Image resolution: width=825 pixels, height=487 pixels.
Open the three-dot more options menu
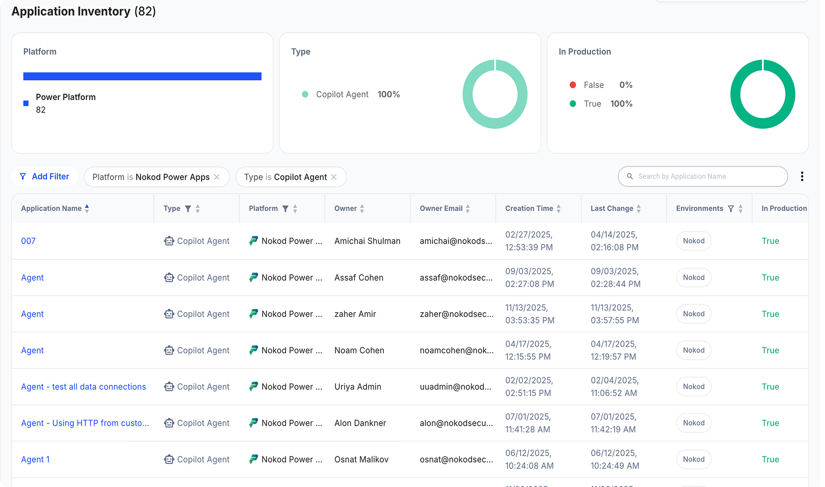tap(802, 176)
